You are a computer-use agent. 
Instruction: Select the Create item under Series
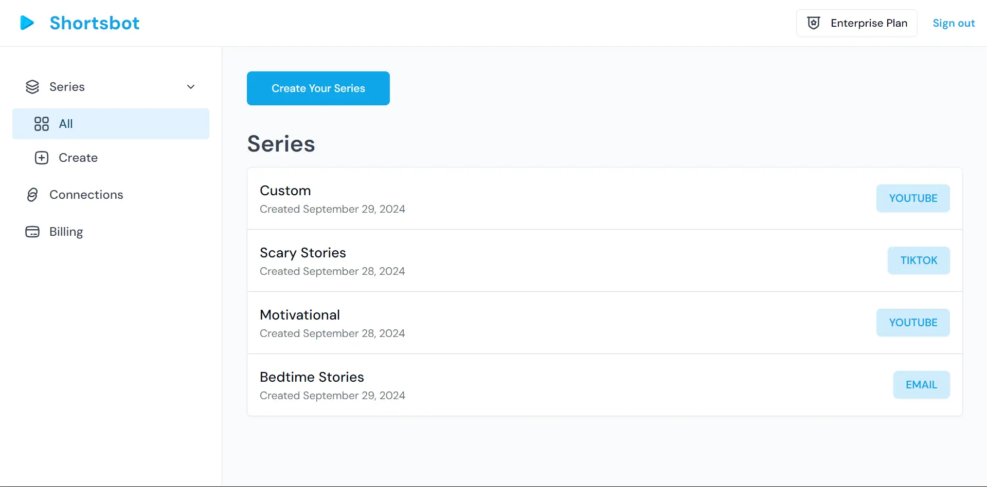click(x=78, y=158)
